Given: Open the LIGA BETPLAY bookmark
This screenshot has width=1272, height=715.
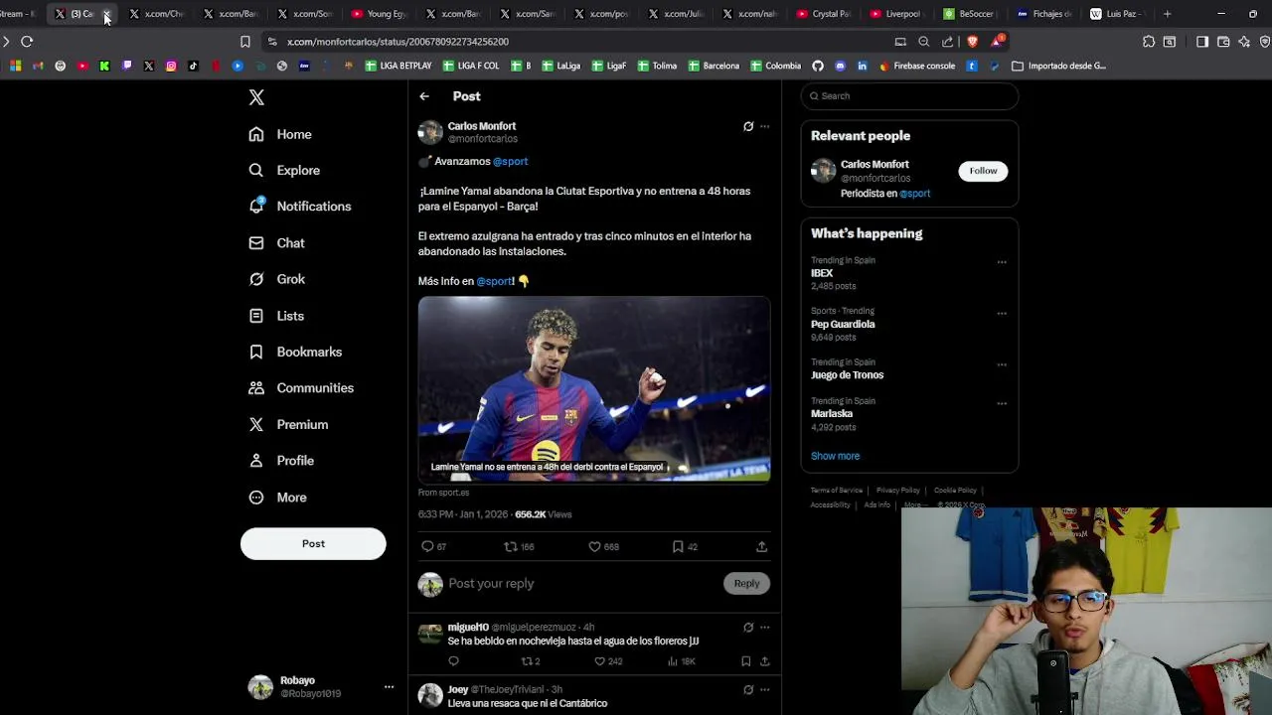Looking at the screenshot, I should coord(397,66).
